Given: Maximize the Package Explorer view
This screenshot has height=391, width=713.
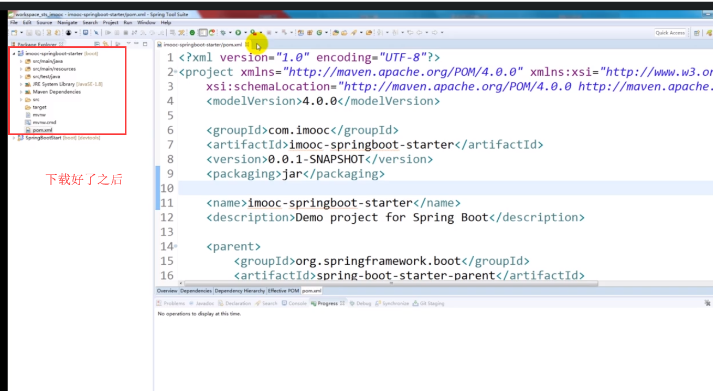Looking at the screenshot, I should [x=145, y=44].
